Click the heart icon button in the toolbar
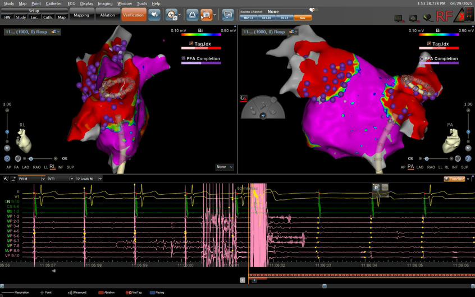 (154, 15)
